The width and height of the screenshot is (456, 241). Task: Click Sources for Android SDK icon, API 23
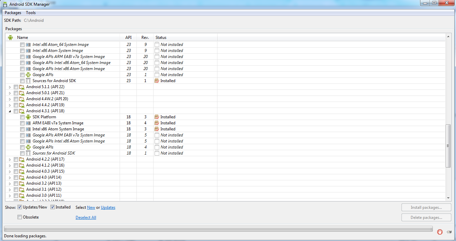(28, 81)
